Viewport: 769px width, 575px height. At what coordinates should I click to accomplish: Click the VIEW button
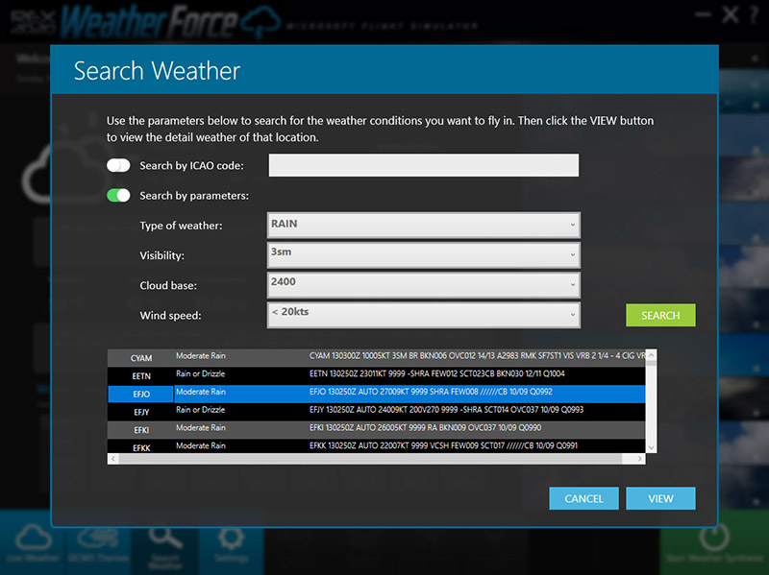660,498
